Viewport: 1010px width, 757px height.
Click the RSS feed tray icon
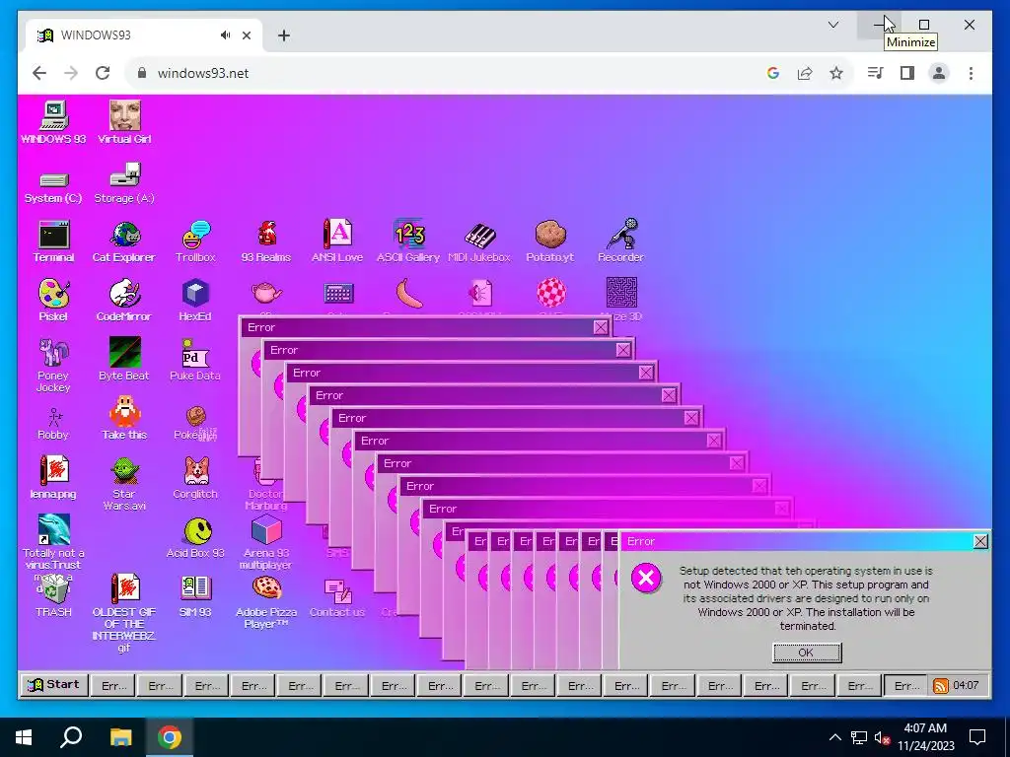(x=940, y=686)
